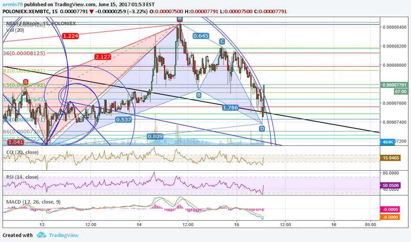Click the pink MACD histogram value tag
The height and width of the screenshot is (242, 411).
390,209
